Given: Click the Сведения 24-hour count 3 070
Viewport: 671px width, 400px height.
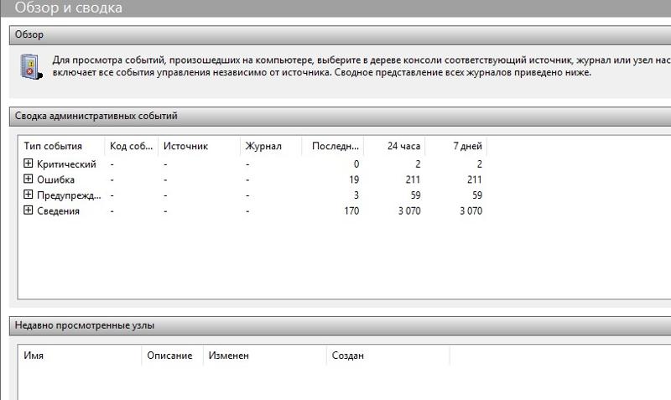Looking at the screenshot, I should coord(409,211).
